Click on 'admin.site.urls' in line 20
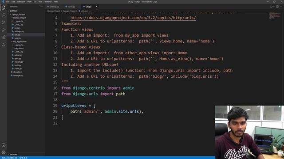 pyautogui.click(x=122, y=111)
